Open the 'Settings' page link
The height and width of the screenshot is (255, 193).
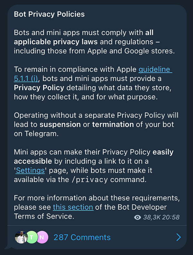coord(30,170)
